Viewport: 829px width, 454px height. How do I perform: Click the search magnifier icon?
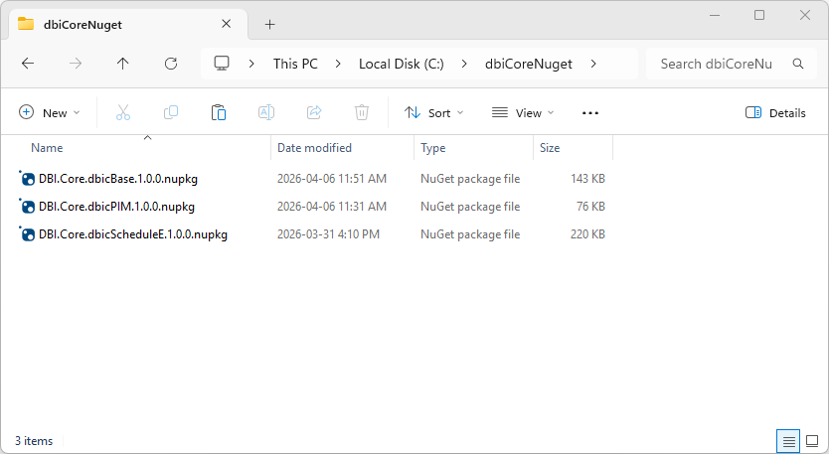pyautogui.click(x=798, y=64)
